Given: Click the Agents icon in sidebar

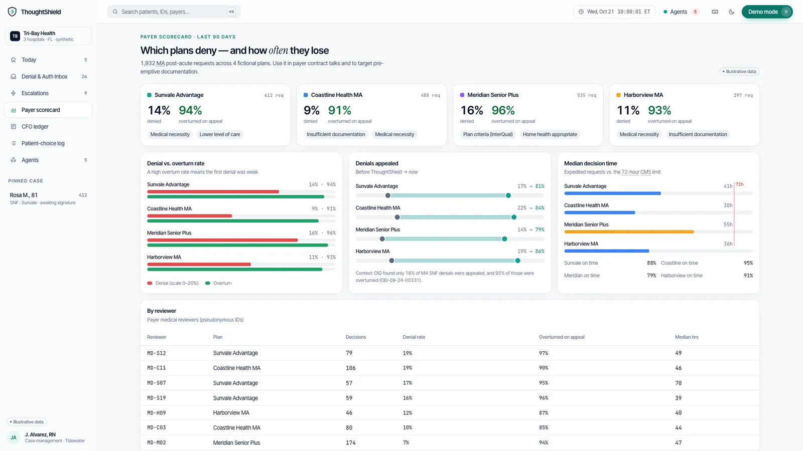Looking at the screenshot, I should (x=14, y=160).
